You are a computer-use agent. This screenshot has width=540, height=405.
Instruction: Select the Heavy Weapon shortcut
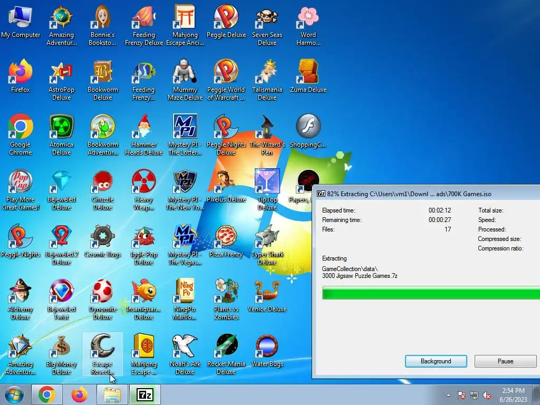143,190
